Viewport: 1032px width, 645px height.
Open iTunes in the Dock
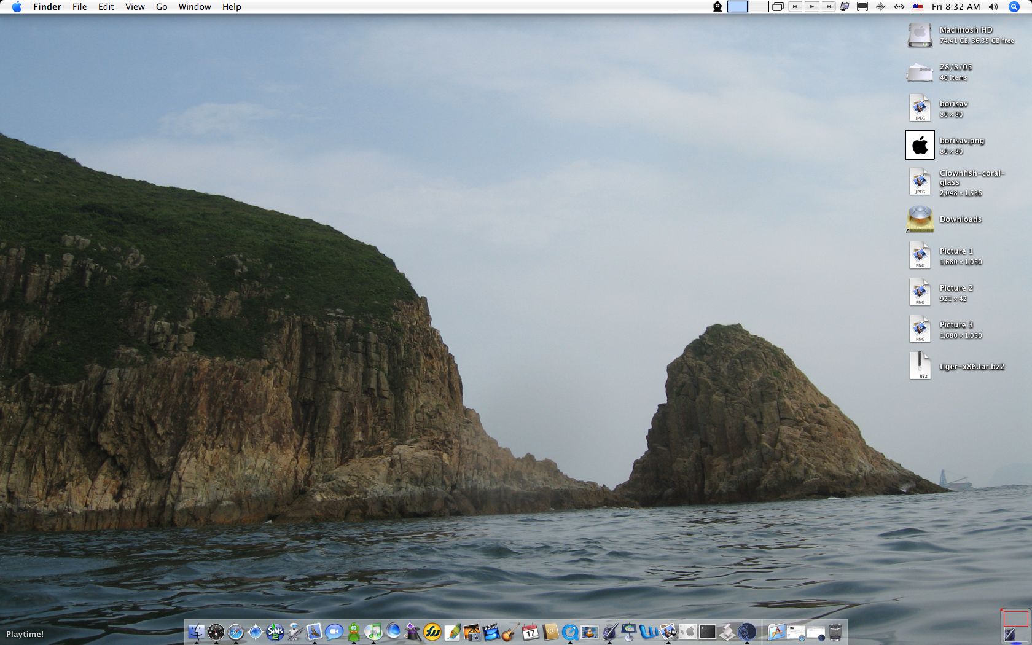[373, 631]
